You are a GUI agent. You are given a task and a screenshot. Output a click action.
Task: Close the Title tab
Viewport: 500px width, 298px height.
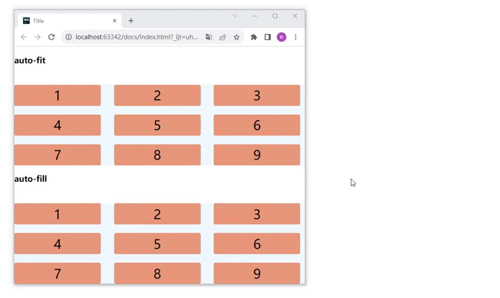click(114, 21)
